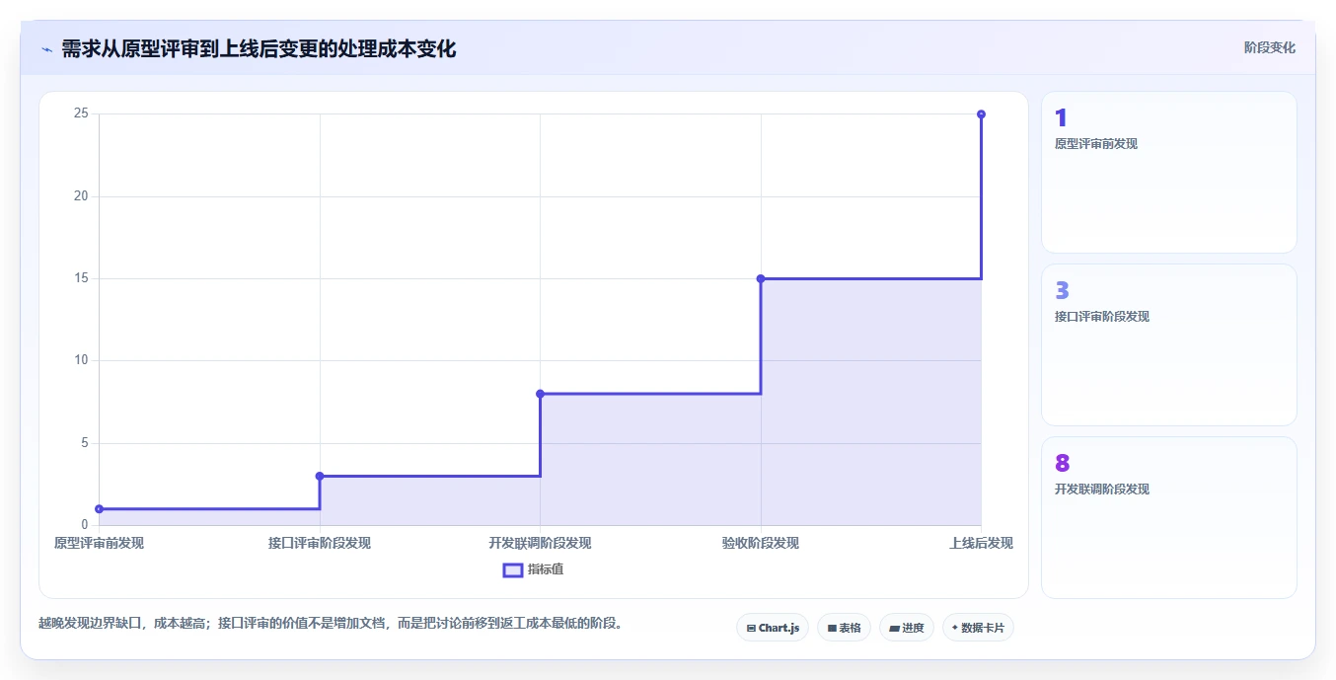Select the 表格 tag chip
Viewport: 1336px width, 680px height.
click(x=844, y=628)
